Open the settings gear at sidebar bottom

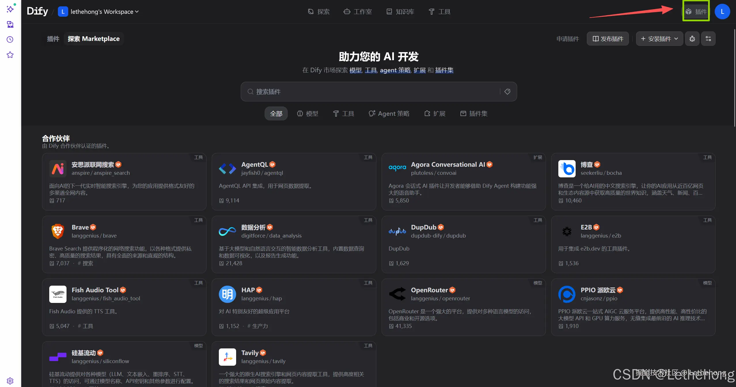pyautogui.click(x=10, y=380)
